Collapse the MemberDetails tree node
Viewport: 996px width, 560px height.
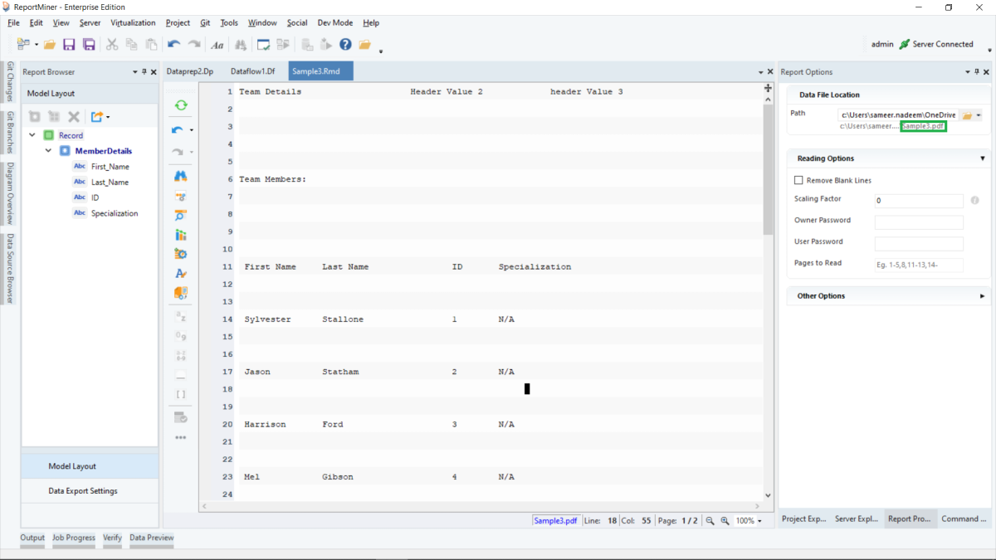(x=48, y=150)
